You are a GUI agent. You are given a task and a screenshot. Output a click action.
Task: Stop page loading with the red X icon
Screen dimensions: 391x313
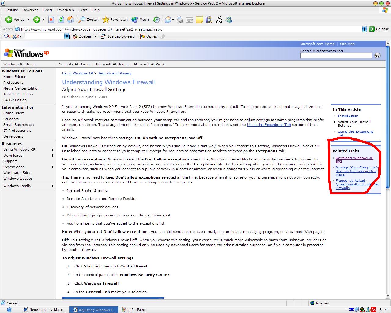tap(51, 19)
